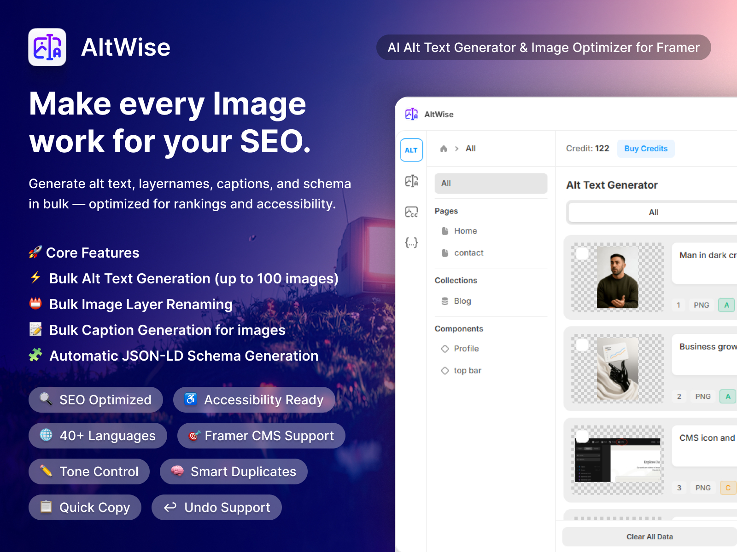The width and height of the screenshot is (737, 552).
Task: Tick the checkbox on the man portrait image
Action: [582, 253]
